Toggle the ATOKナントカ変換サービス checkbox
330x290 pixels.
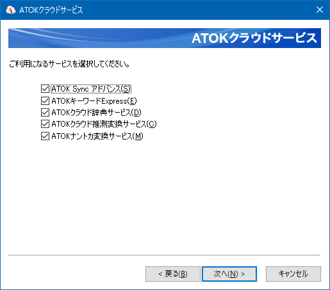click(45, 136)
